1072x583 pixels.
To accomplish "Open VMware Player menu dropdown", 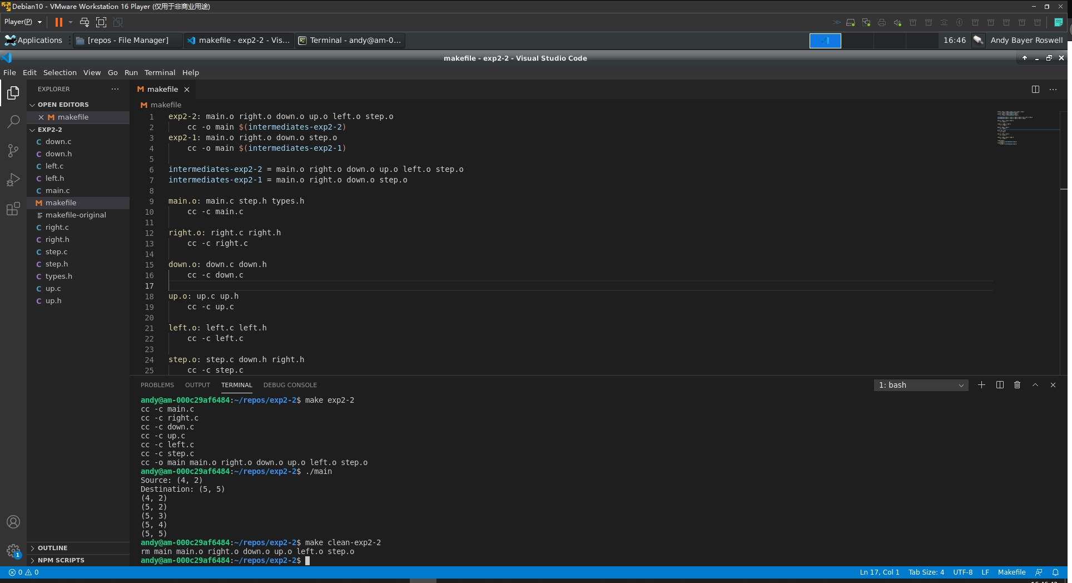I will [23, 22].
